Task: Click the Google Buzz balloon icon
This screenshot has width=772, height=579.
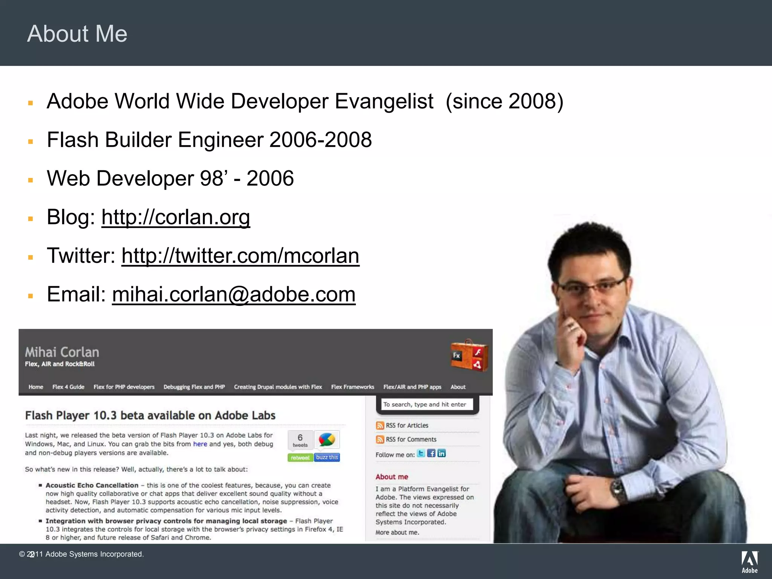Action: coord(327,440)
